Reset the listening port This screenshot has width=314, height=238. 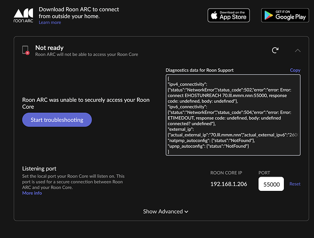pos(295,184)
